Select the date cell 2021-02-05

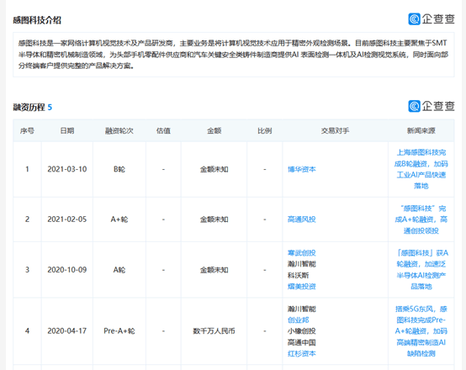coord(67,219)
